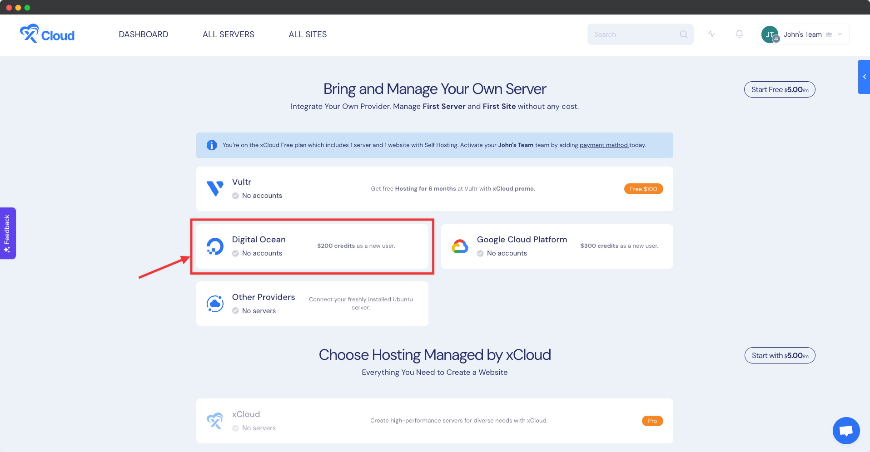Click the blue info icon in banner
The height and width of the screenshot is (452, 870).
point(212,145)
